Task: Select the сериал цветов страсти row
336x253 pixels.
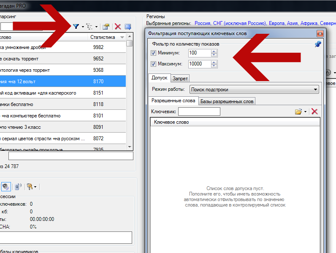Action: (x=63, y=139)
